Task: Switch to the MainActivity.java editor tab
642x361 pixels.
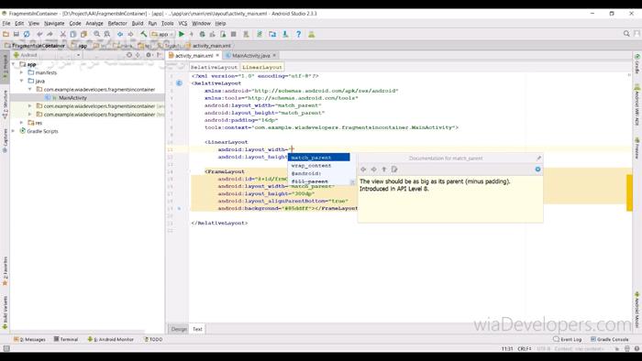Action: [x=250, y=55]
